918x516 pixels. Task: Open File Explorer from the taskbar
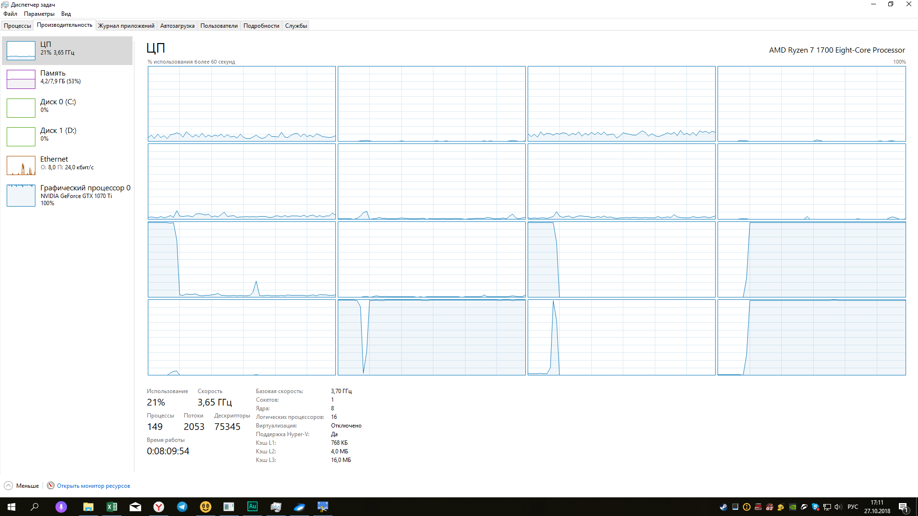pyautogui.click(x=88, y=507)
